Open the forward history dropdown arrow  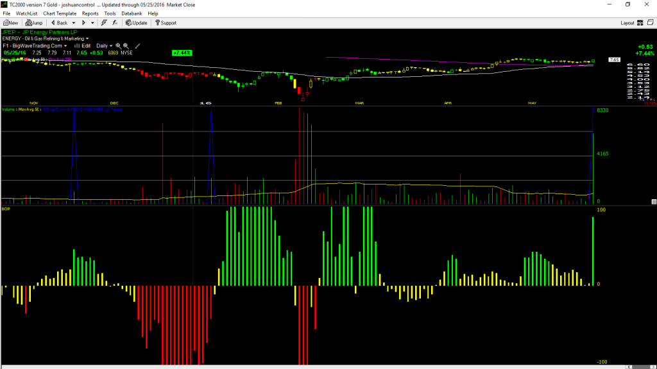click(92, 23)
